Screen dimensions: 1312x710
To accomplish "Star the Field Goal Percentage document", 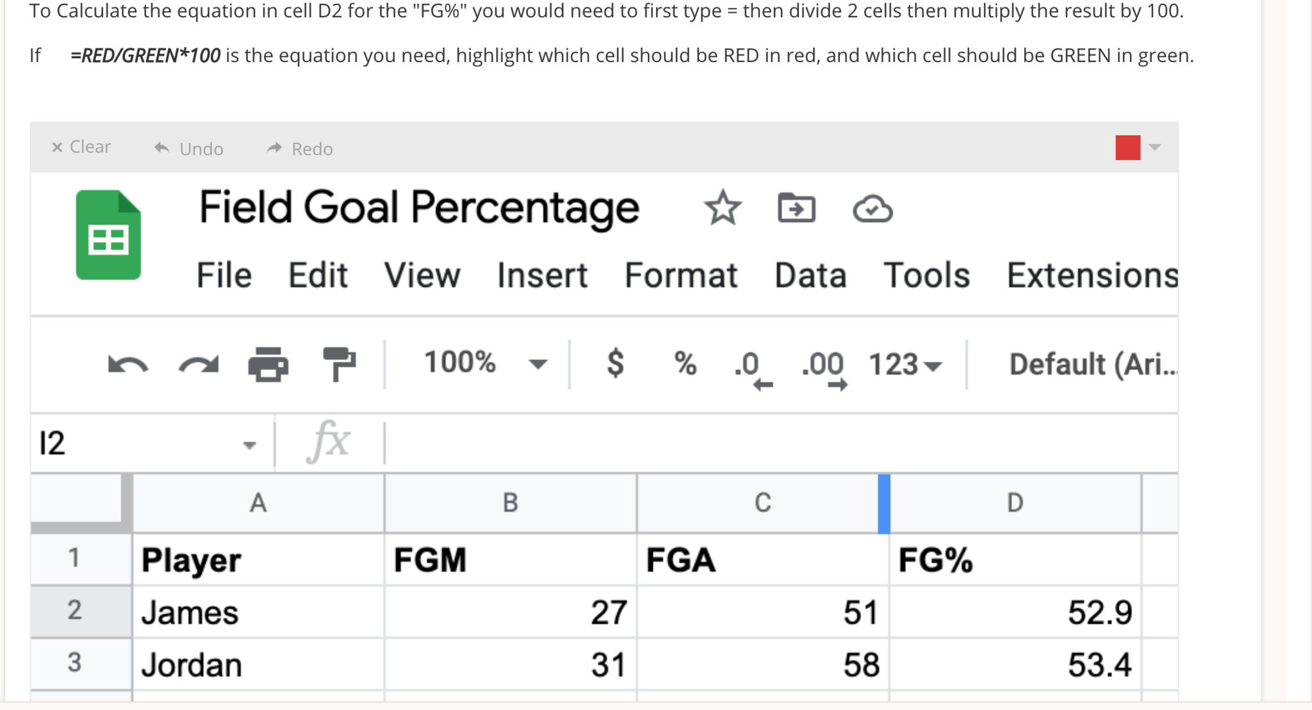I will 723,208.
